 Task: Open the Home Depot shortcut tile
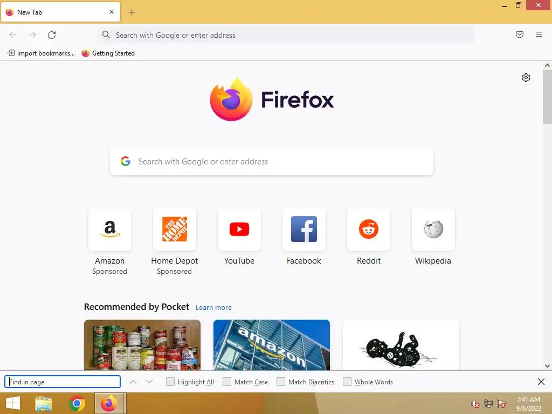(x=175, y=230)
